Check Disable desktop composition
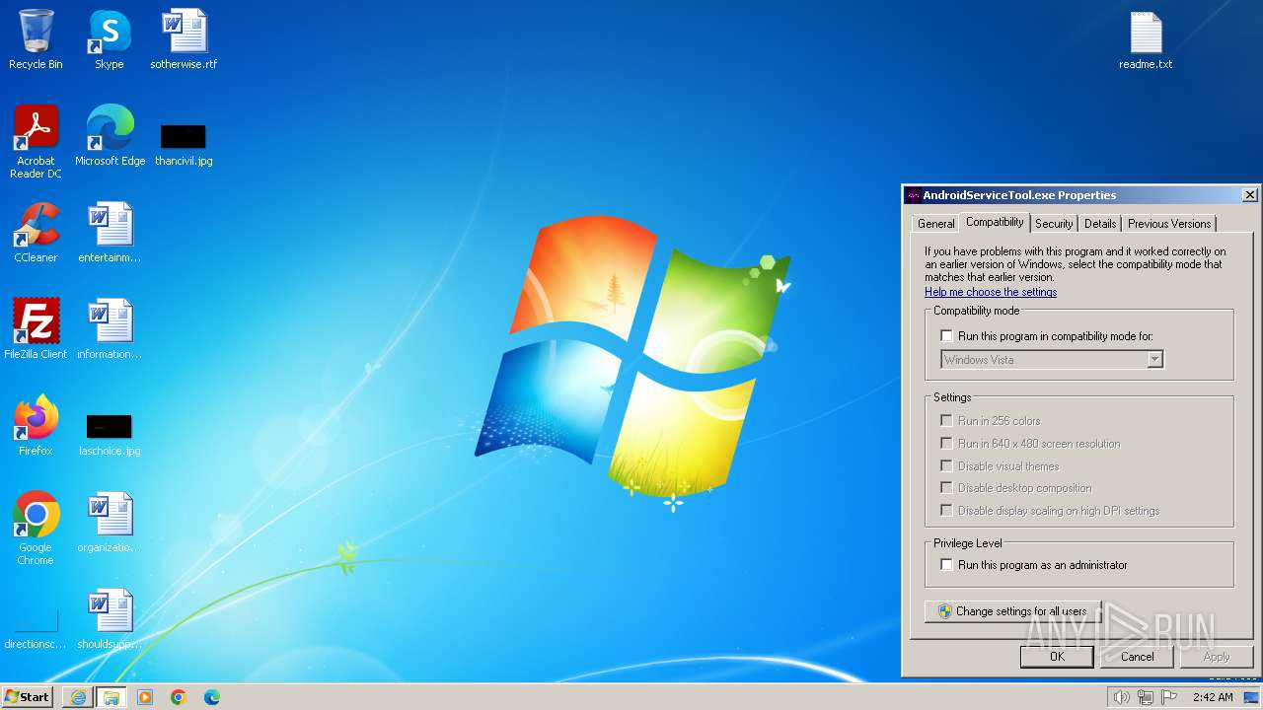This screenshot has height=710, width=1263. click(947, 488)
